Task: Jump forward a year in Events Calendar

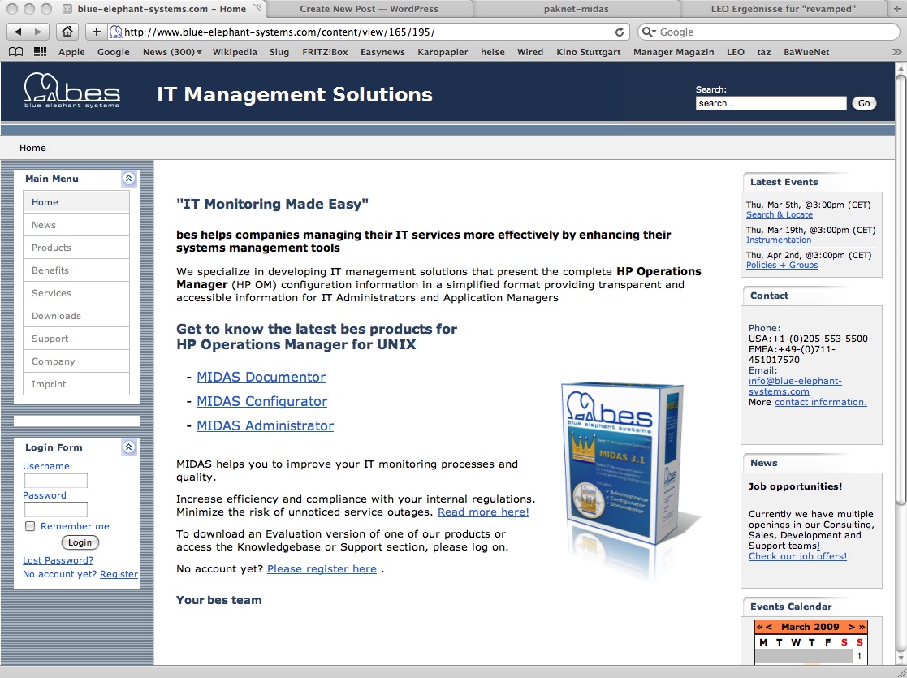Action: 862,627
